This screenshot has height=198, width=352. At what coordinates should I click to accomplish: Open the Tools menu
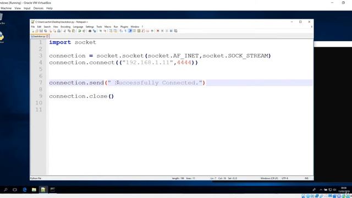[99, 27]
